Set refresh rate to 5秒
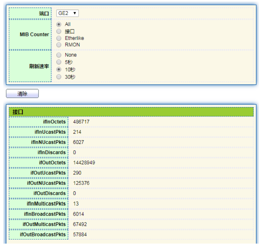Screen dimensions: 262x247 [x=59, y=62]
